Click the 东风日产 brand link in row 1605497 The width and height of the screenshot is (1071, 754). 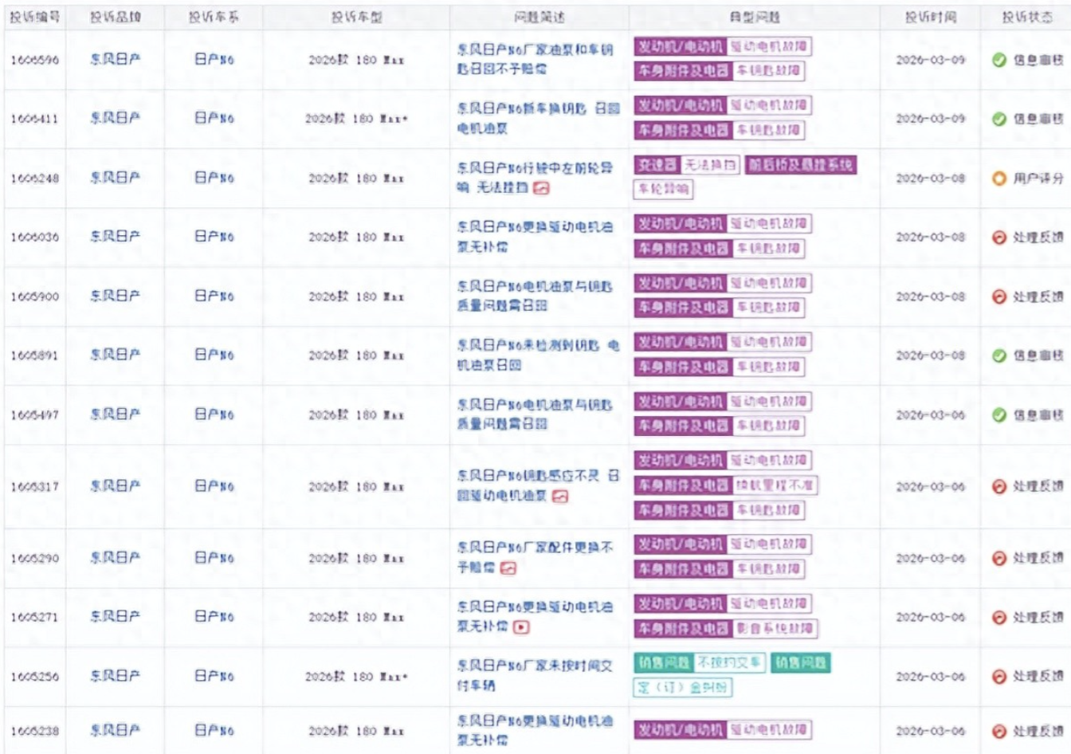coord(115,414)
